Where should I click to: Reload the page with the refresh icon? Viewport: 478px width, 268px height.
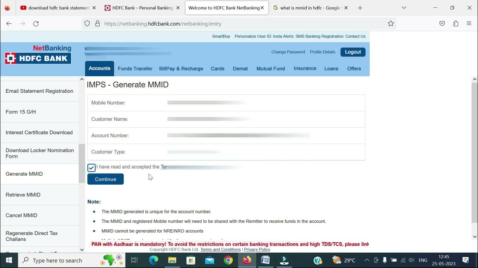pyautogui.click(x=36, y=23)
